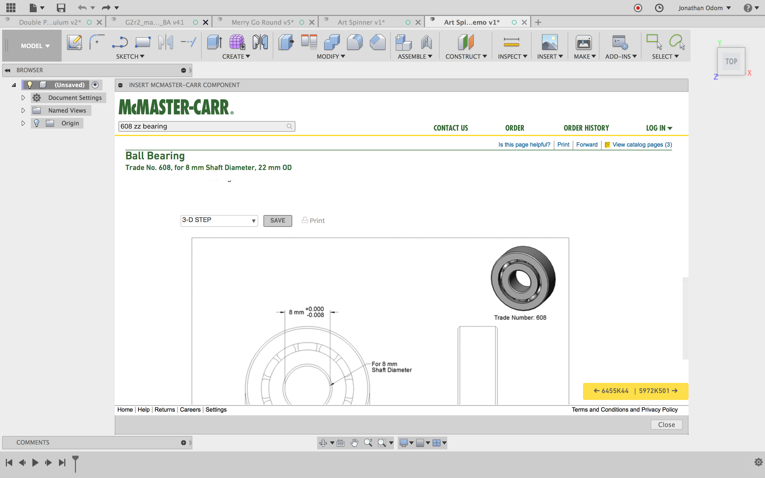Toggle lightbulb on Unsaved root component

[x=30, y=85]
